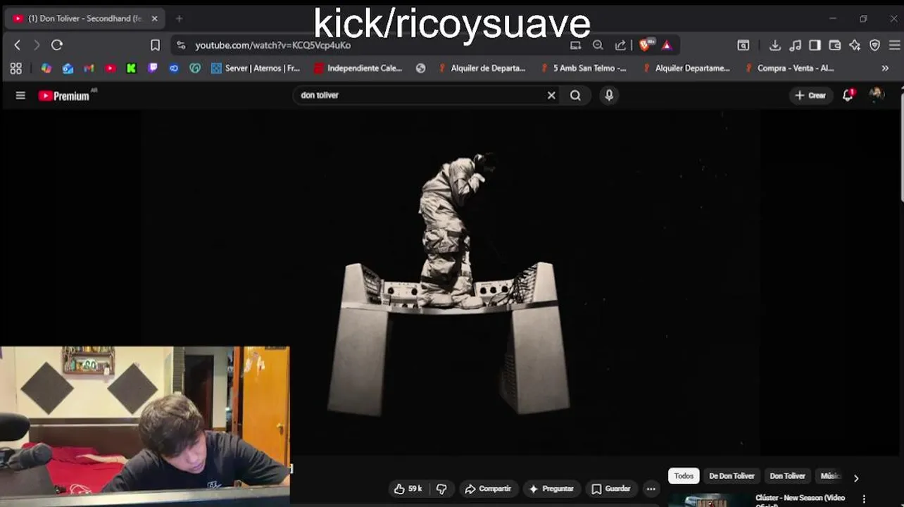904x507 pixels.
Task: Click the Preguntar button
Action: [x=551, y=489]
